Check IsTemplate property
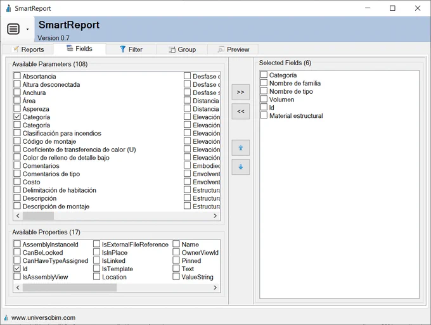 (x=96, y=268)
